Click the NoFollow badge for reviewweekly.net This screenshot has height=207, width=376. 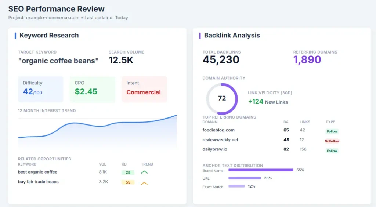pos(332,141)
